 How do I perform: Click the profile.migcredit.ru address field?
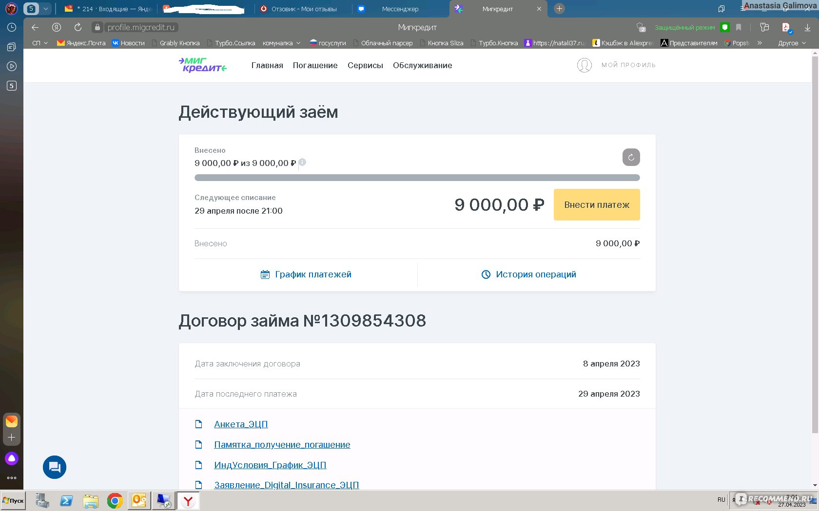[141, 27]
